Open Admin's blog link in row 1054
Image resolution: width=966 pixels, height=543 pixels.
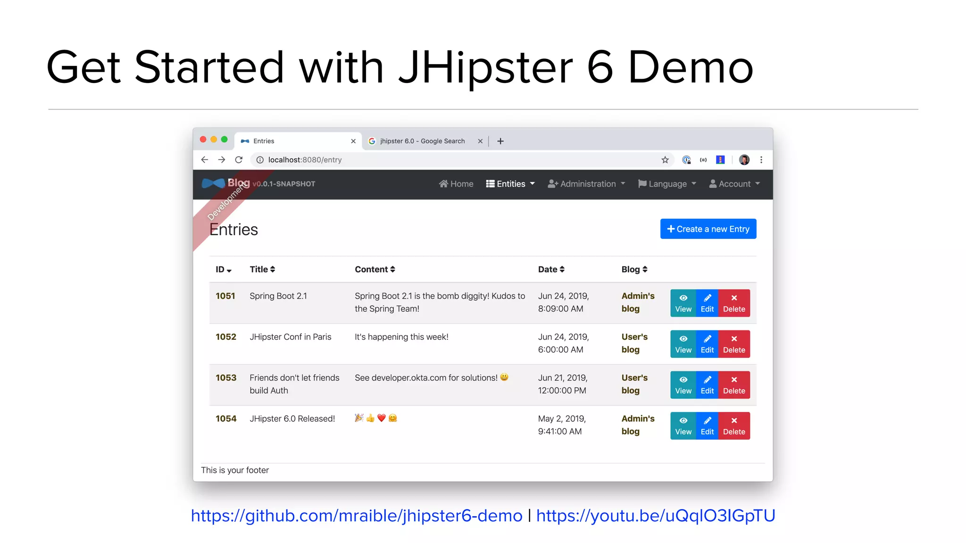coord(638,425)
